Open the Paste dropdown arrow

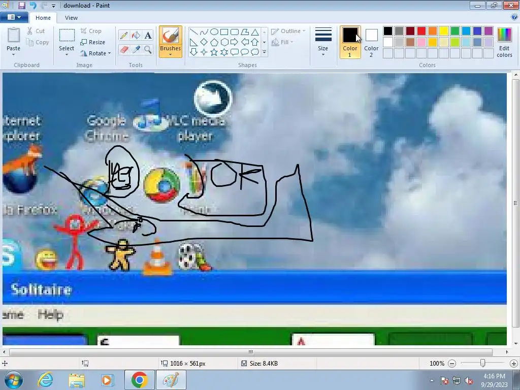[14, 55]
